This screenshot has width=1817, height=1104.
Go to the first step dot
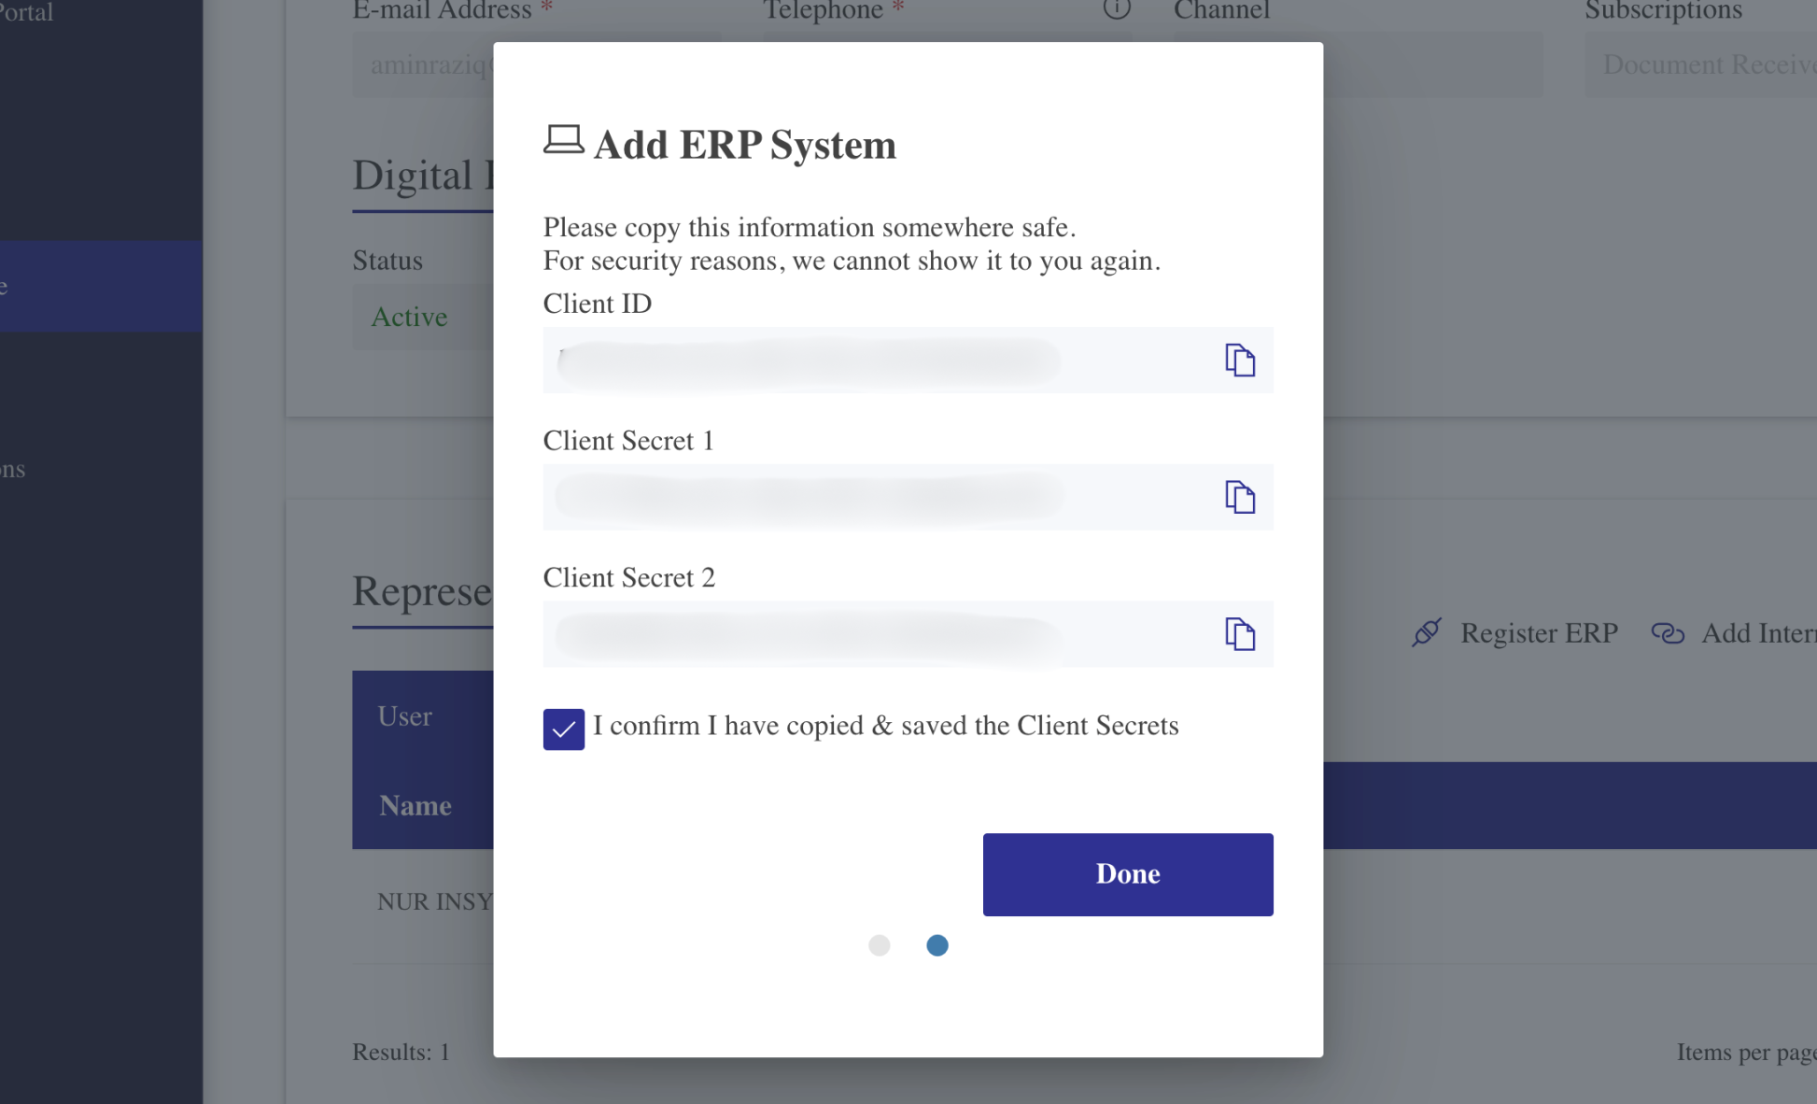pos(879,945)
